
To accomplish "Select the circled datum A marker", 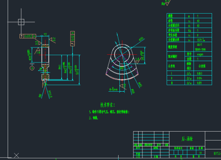I will pyautogui.click(x=32, y=68).
